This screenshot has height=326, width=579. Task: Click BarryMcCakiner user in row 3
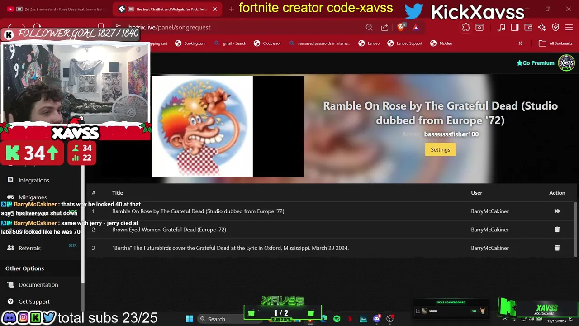[490, 248]
